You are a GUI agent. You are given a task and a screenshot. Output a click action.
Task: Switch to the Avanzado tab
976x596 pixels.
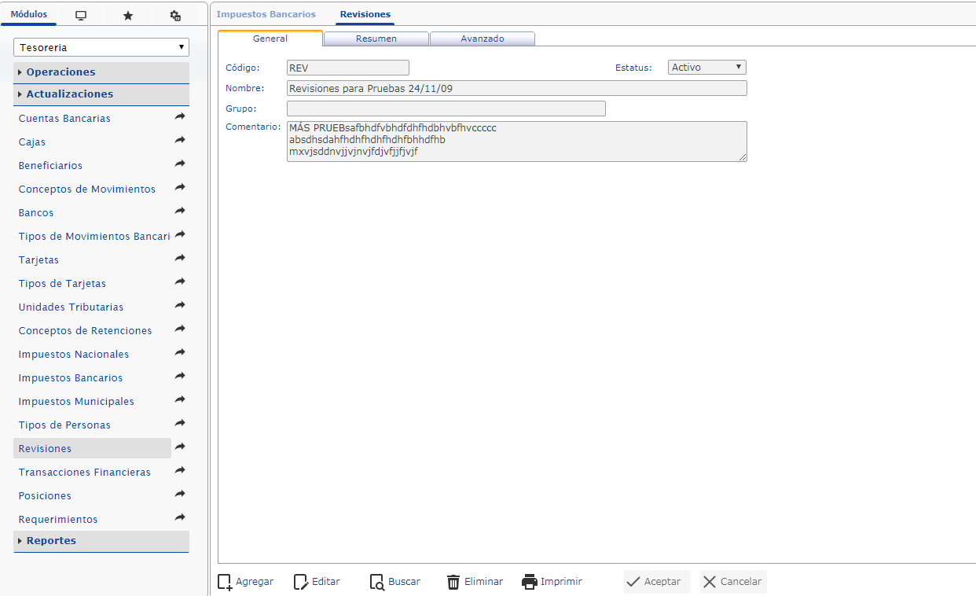(x=482, y=39)
